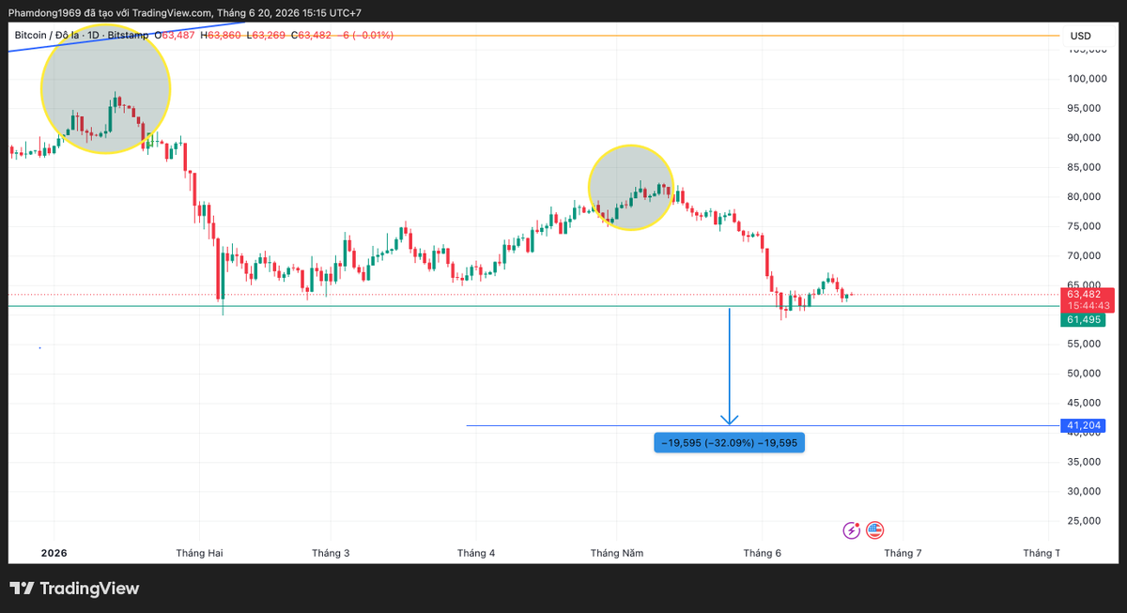Screen dimensions: 1127x613
Task: Click the 30,000 price axis value
Action: 1083,491
